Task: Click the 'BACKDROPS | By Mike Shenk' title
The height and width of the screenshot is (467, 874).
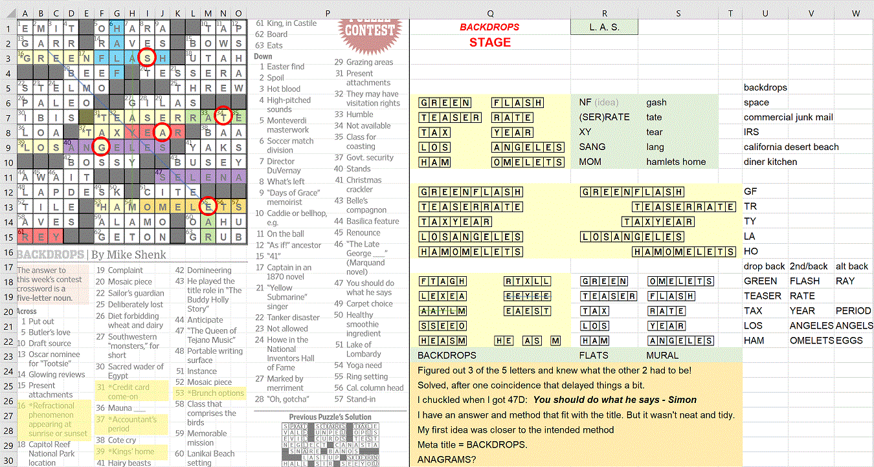Action: point(91,254)
